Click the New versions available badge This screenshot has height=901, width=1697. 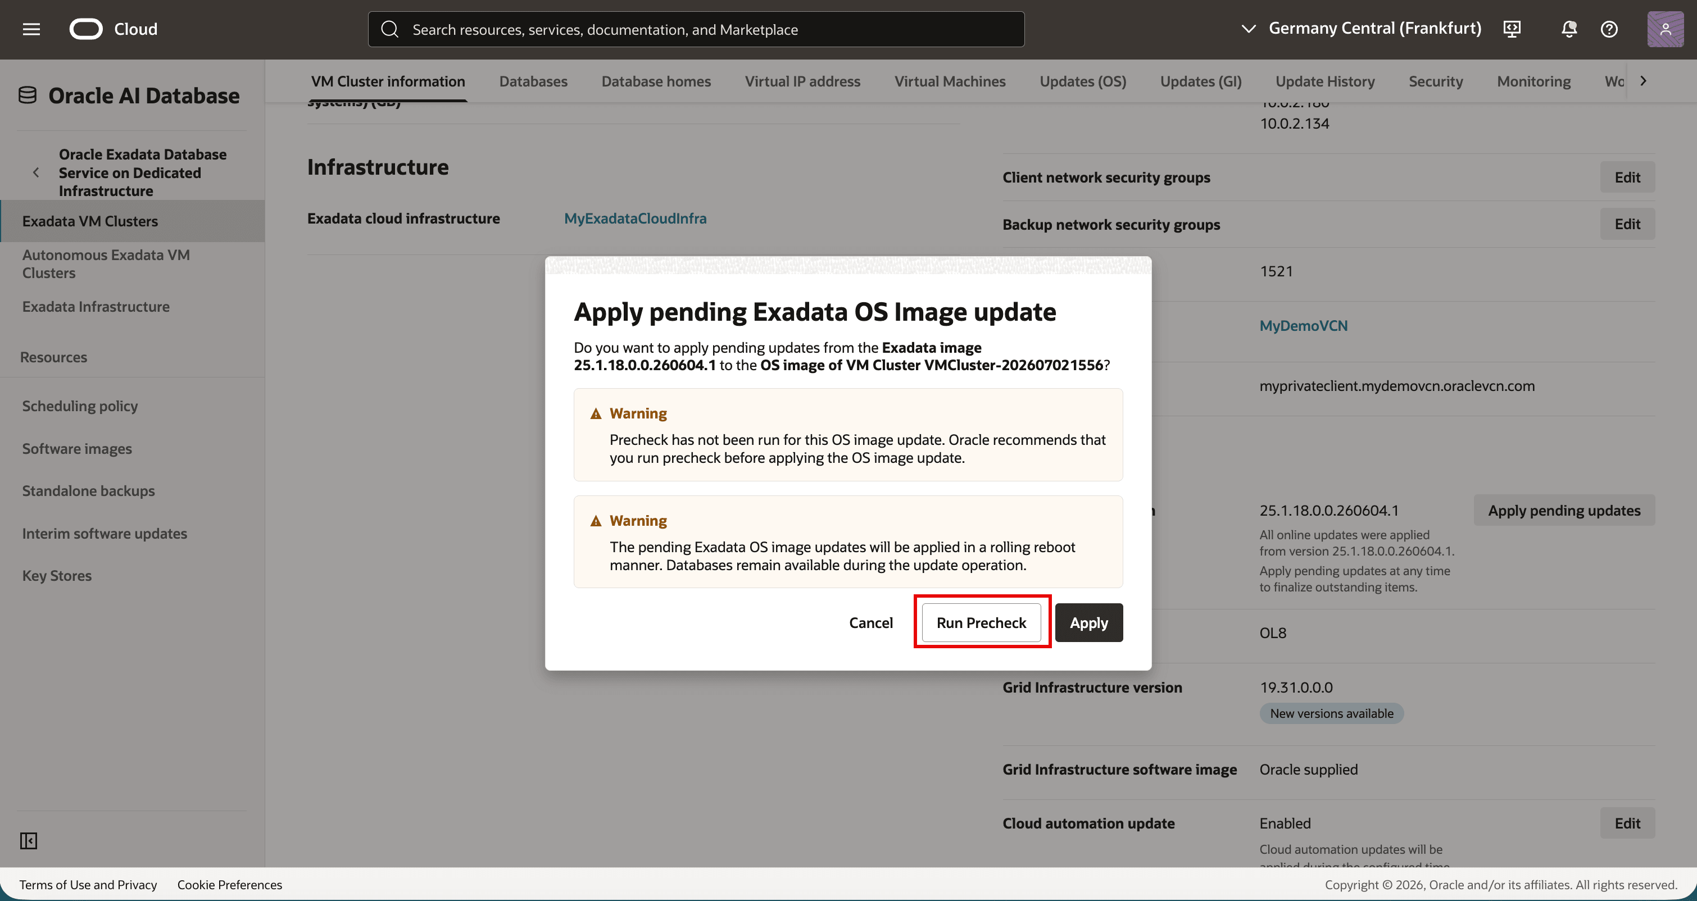tap(1331, 713)
